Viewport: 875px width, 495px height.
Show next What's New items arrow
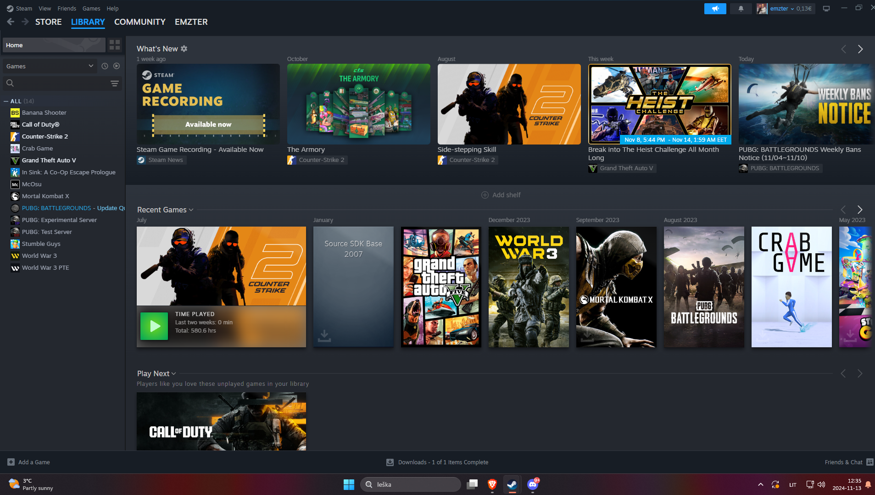tap(860, 49)
